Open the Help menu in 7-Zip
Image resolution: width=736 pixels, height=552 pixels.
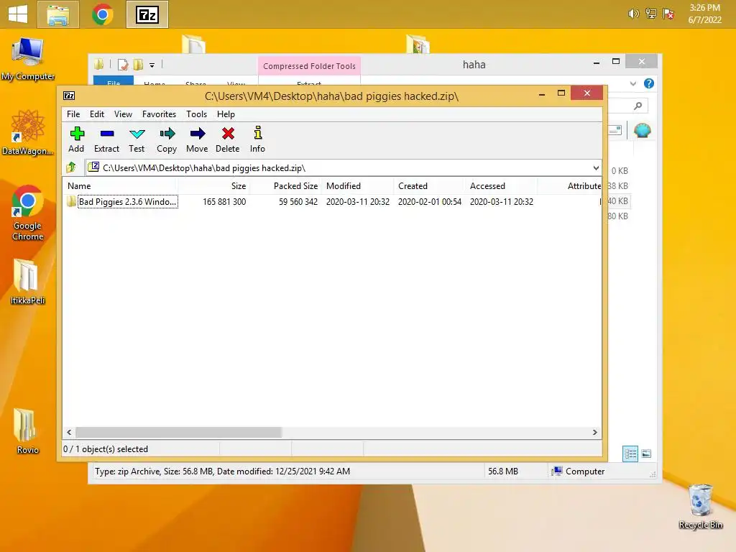click(x=226, y=114)
